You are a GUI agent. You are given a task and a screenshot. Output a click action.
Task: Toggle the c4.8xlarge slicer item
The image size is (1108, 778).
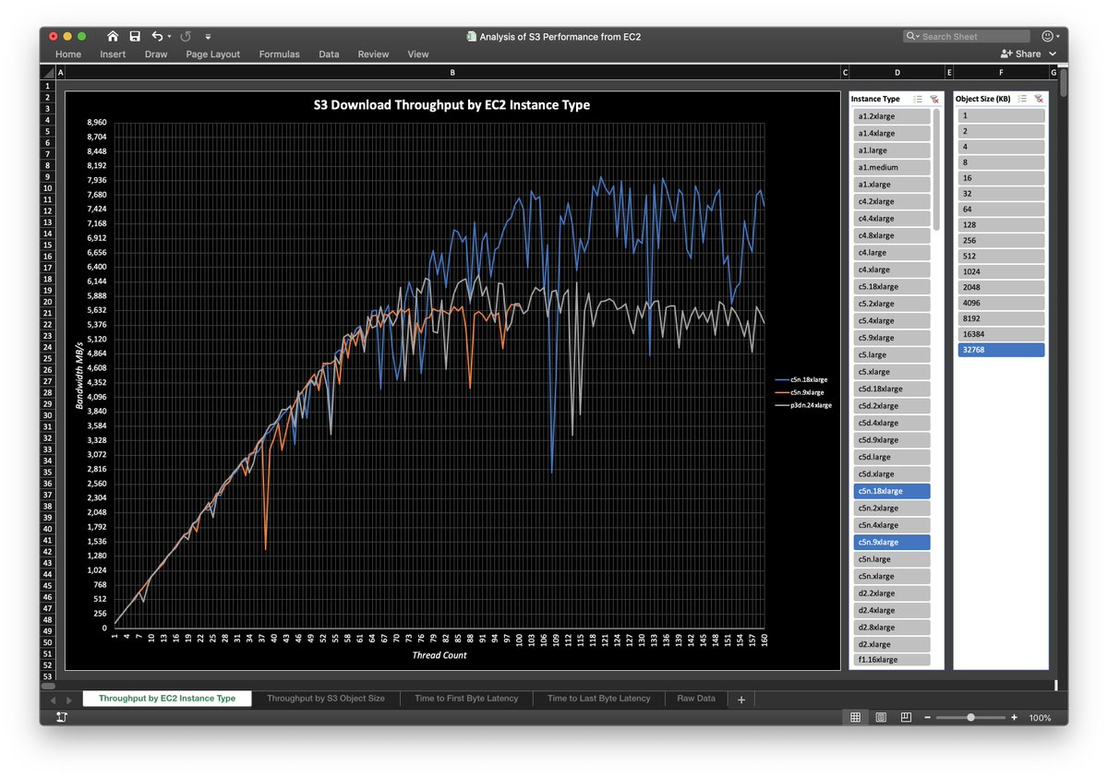pos(892,235)
